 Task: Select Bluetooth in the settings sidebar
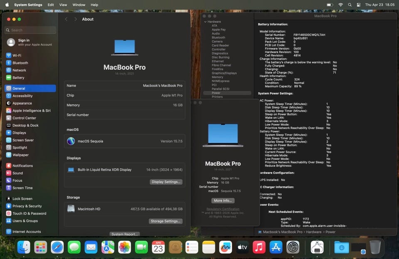coord(20,63)
